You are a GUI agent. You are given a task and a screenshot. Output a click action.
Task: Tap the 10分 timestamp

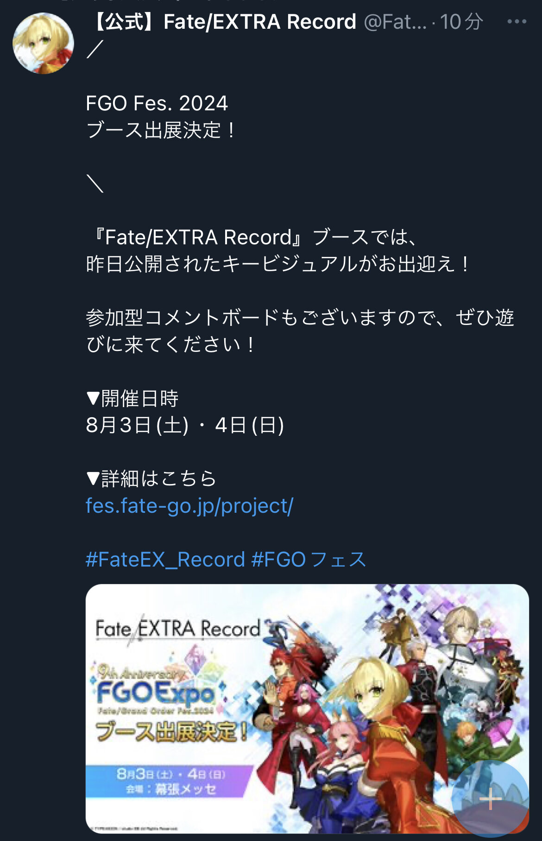coord(461,22)
